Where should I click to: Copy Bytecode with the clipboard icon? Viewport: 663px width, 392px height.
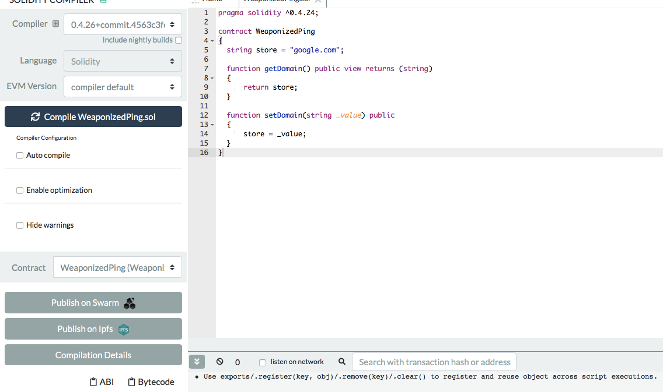point(131,382)
